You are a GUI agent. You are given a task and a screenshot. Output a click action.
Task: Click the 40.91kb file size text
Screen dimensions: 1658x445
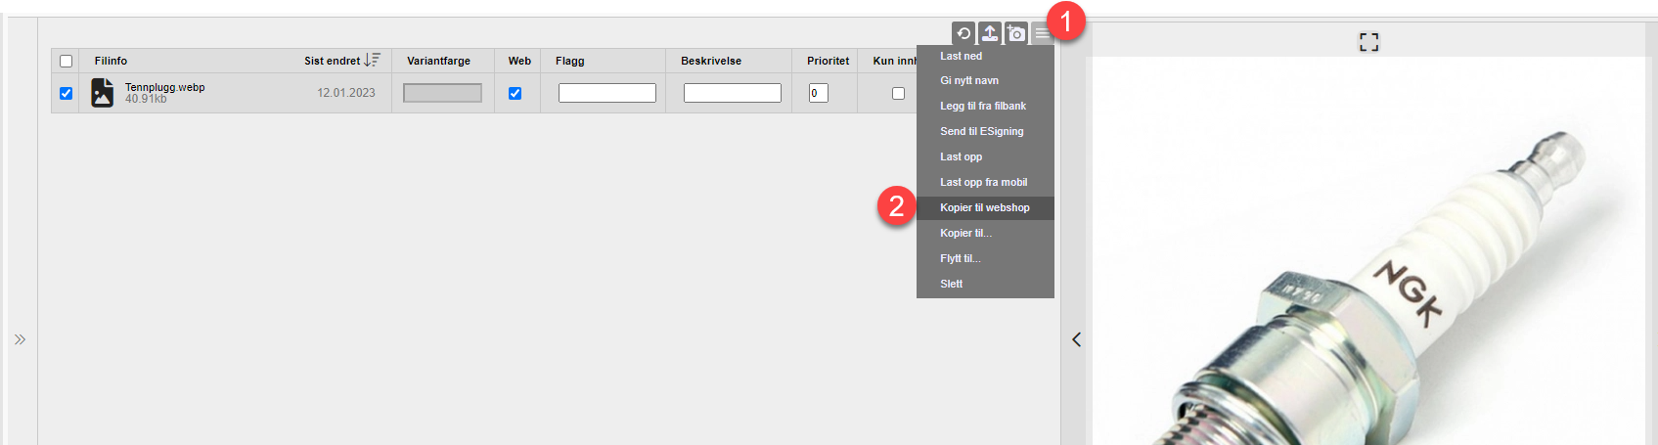tap(146, 99)
